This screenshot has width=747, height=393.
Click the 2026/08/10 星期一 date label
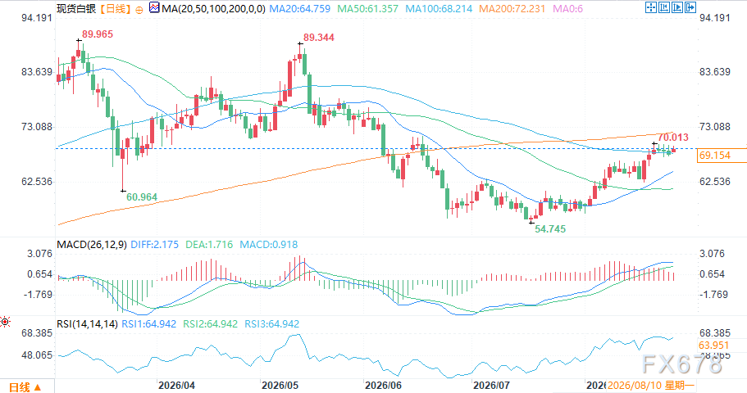click(x=651, y=386)
